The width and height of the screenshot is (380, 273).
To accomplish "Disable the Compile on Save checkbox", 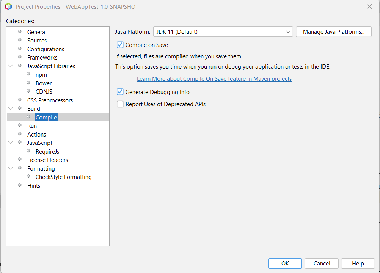I will [x=120, y=45].
